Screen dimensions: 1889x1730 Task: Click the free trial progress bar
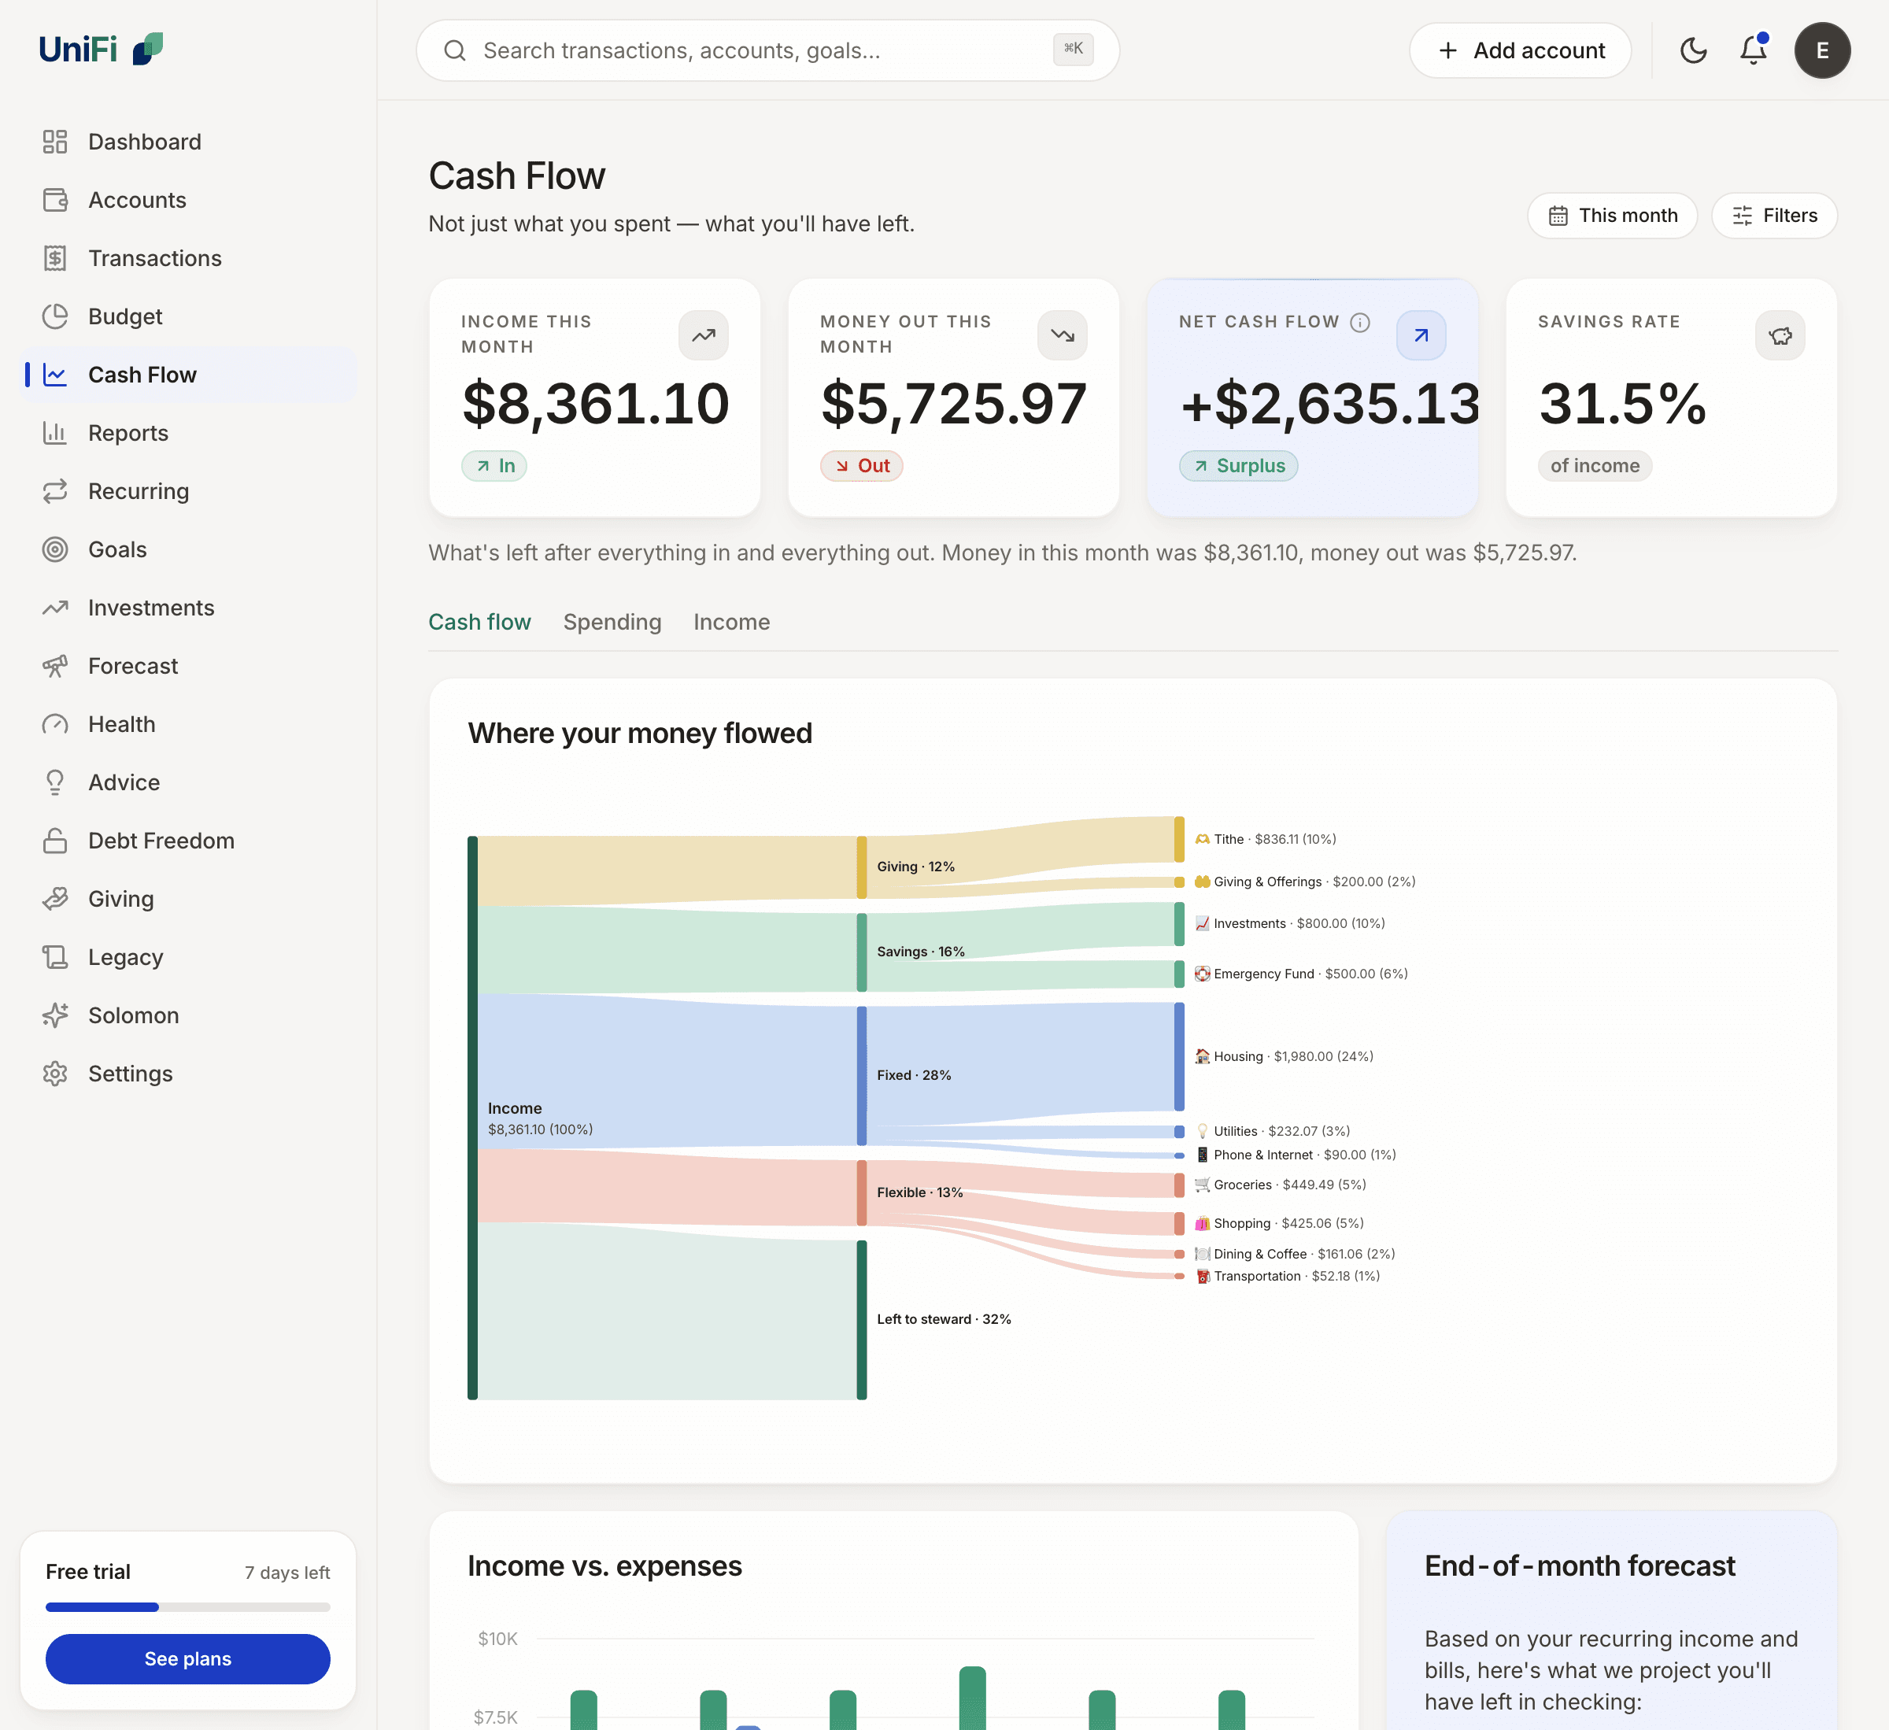(187, 1607)
